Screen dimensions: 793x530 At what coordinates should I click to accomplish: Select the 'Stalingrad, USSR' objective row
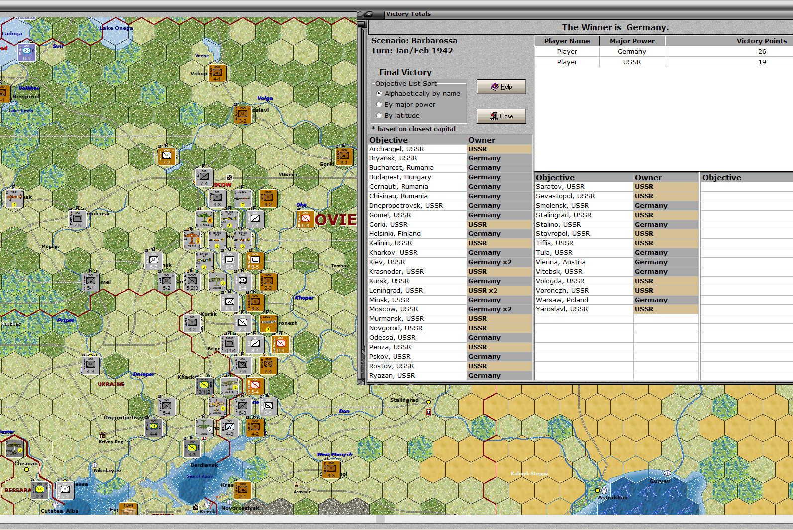[617, 215]
